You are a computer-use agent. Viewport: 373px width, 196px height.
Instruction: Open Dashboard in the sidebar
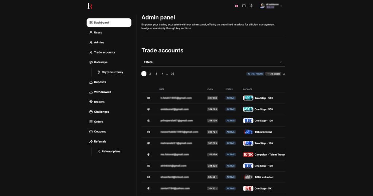pyautogui.click(x=109, y=23)
